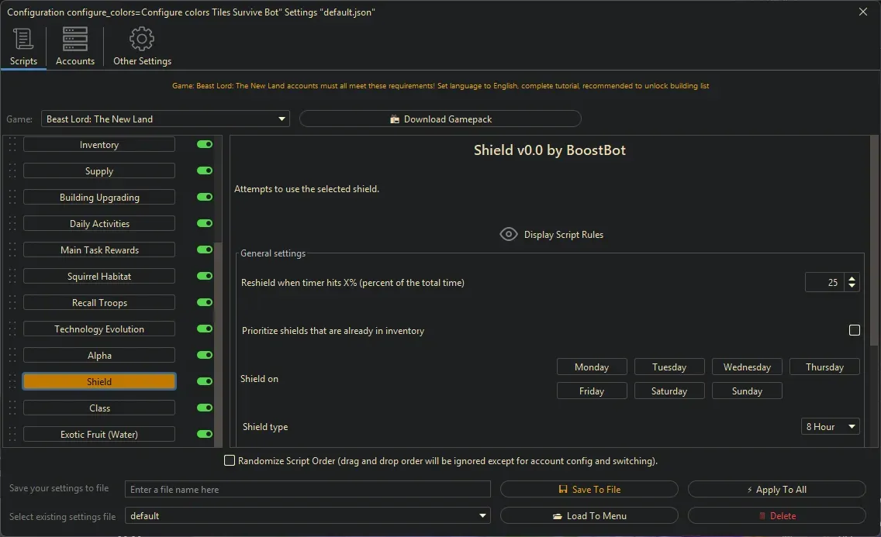881x537 pixels.
Task: Select the Technology Evolution script
Action: tap(99, 329)
